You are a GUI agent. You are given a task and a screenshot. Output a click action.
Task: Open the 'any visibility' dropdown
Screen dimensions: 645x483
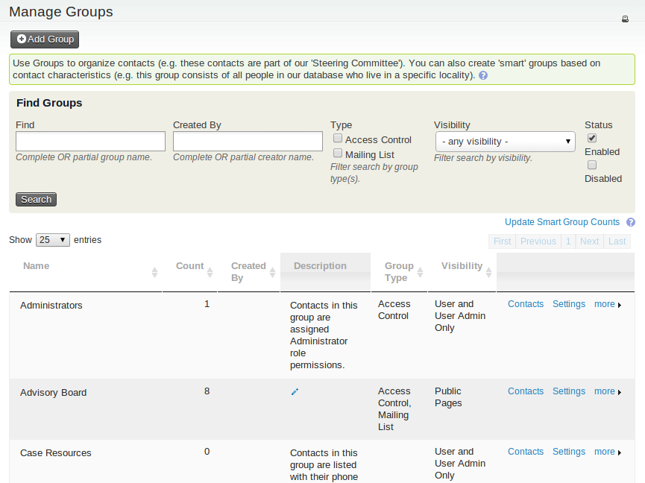click(505, 141)
